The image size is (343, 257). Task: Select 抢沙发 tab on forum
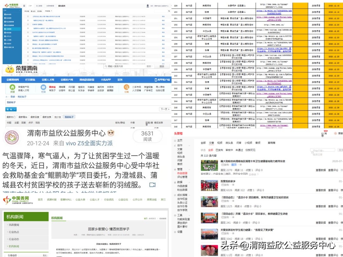[x=57, y=117]
